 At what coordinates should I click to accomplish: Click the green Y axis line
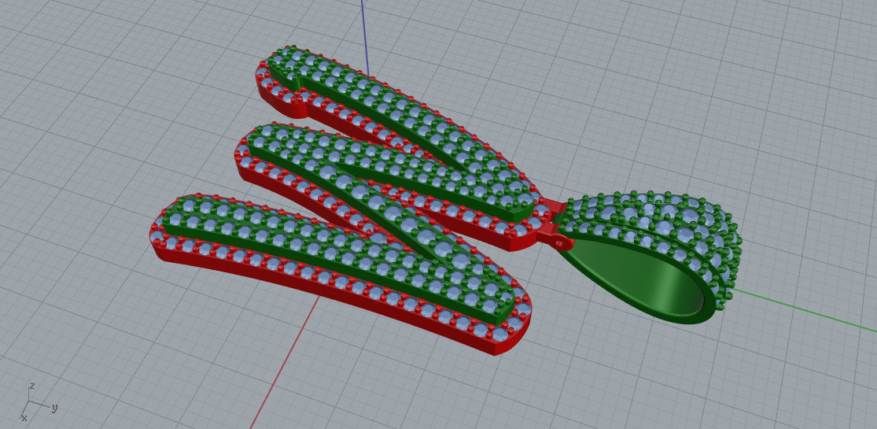point(805,310)
